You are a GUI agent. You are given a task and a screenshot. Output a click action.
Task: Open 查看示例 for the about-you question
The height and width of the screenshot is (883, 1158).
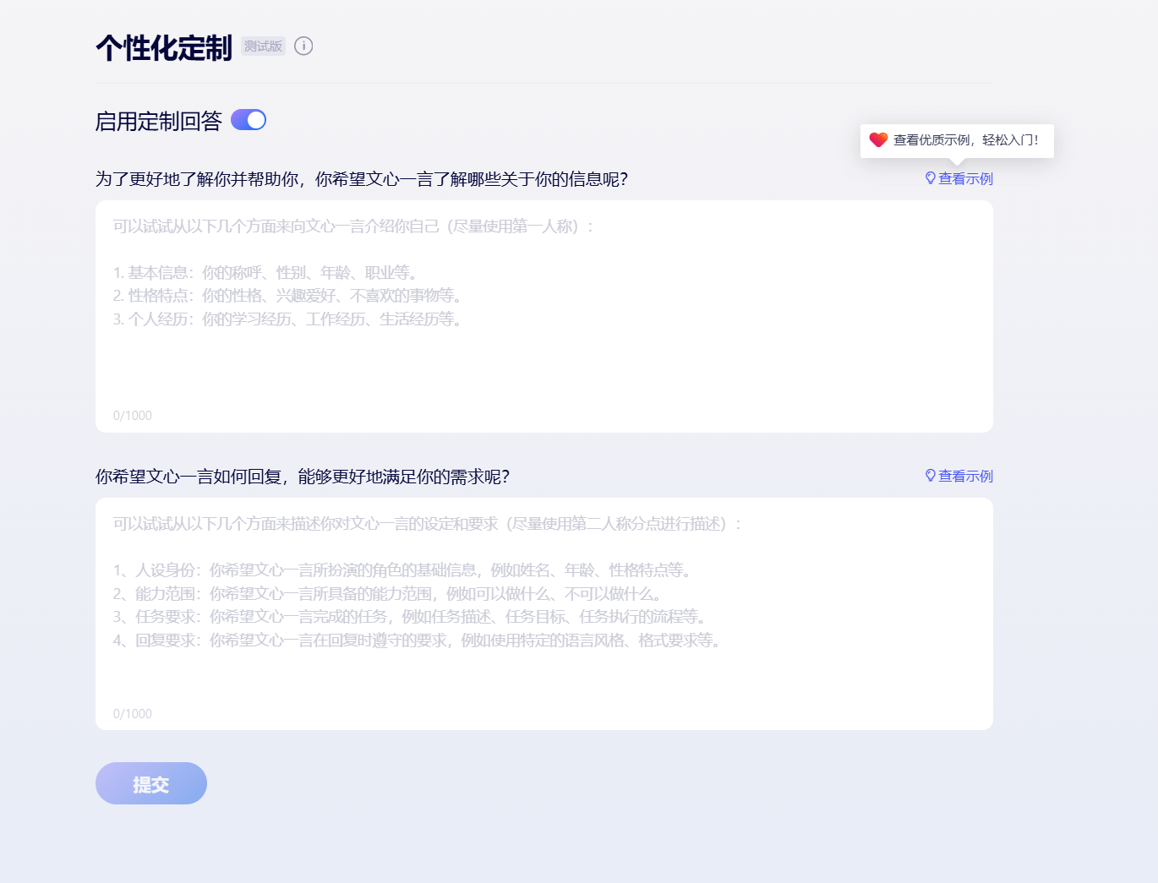959,178
